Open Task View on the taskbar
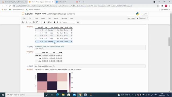Image resolution: width=172 pixels, height=97 pixels. [x=52, y=95]
